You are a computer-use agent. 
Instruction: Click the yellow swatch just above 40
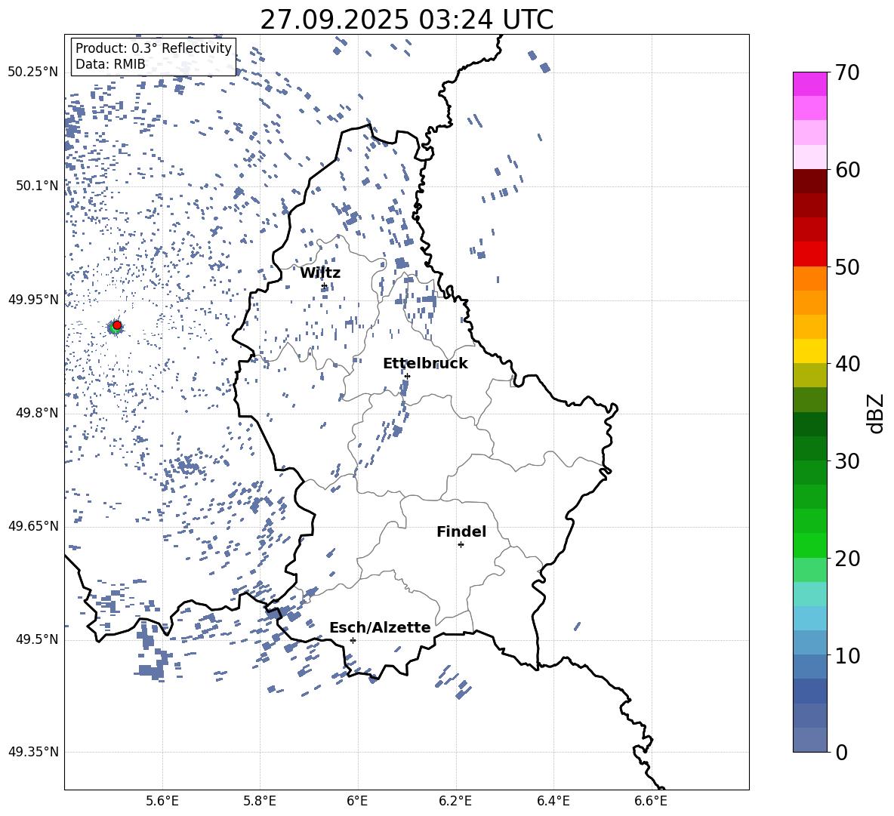[x=809, y=351]
